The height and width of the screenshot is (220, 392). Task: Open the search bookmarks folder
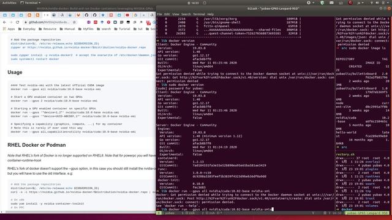(104, 29)
